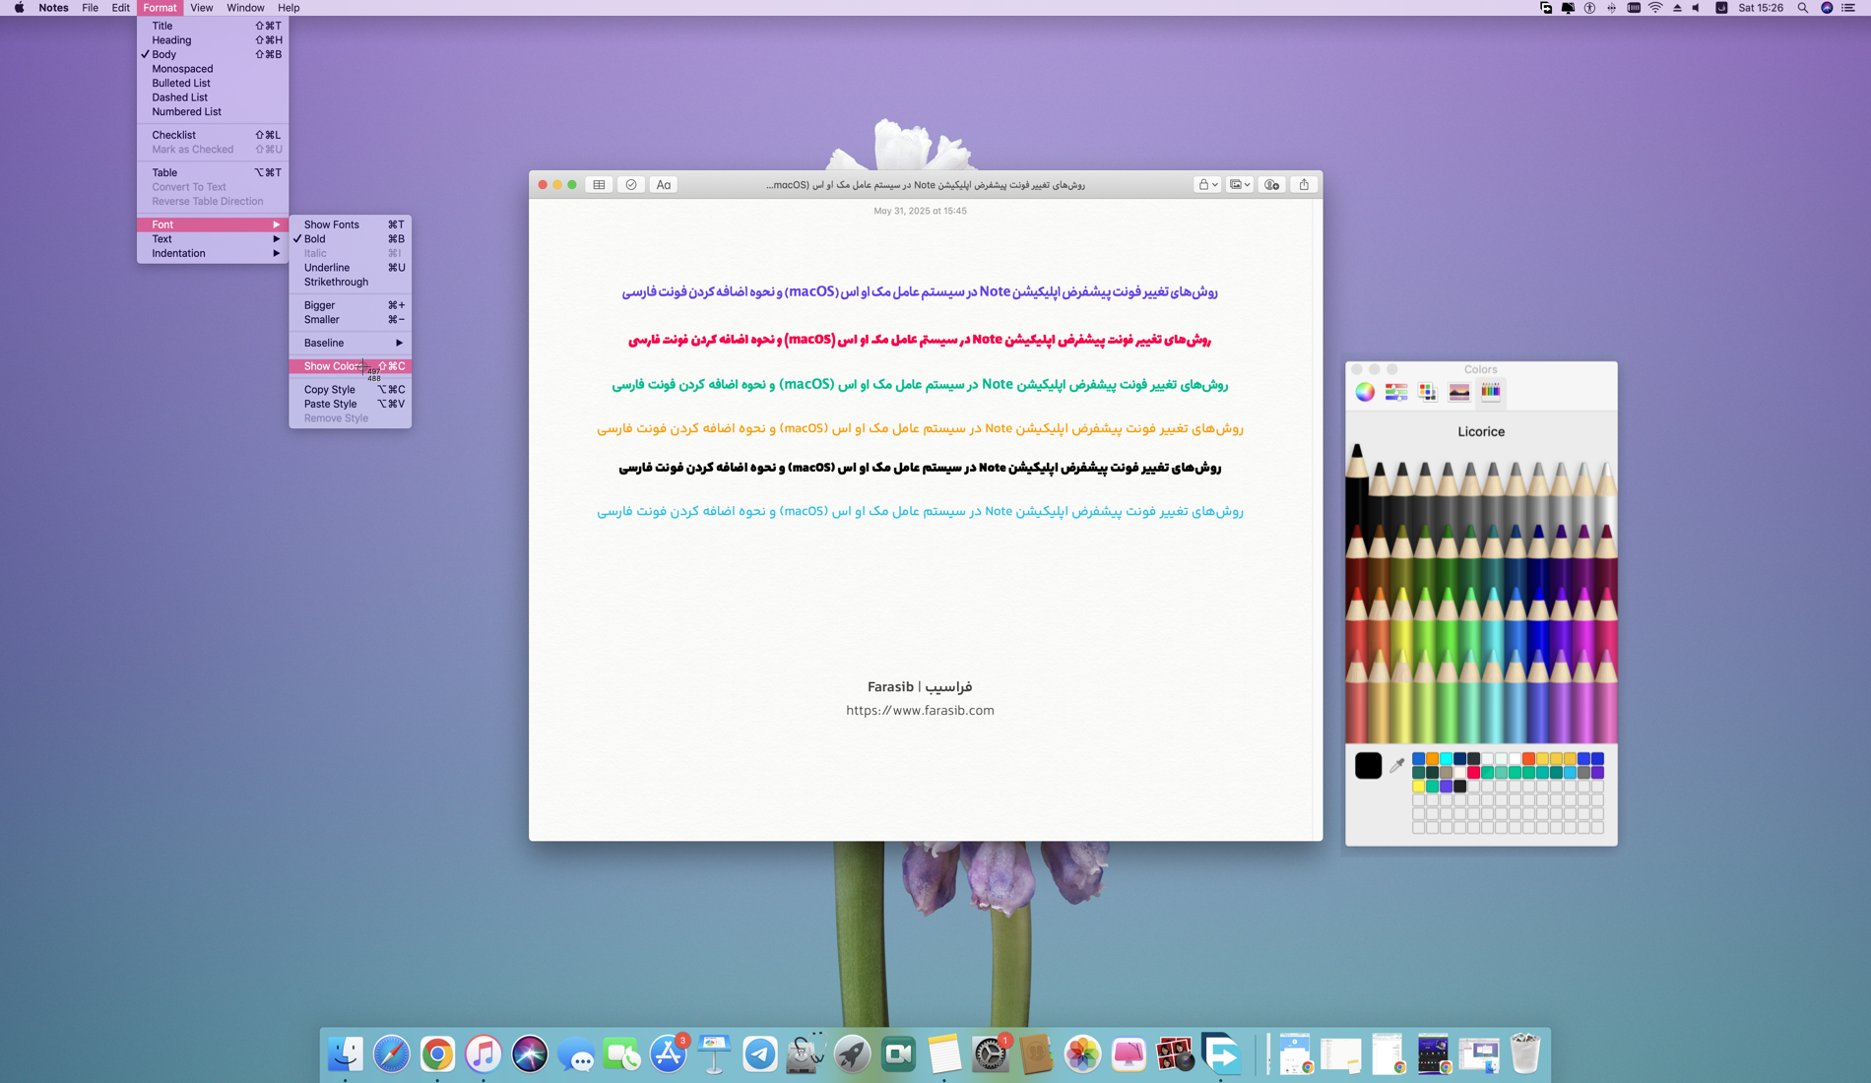Open Siri from the Dock
The image size is (1871, 1083).
tap(530, 1054)
